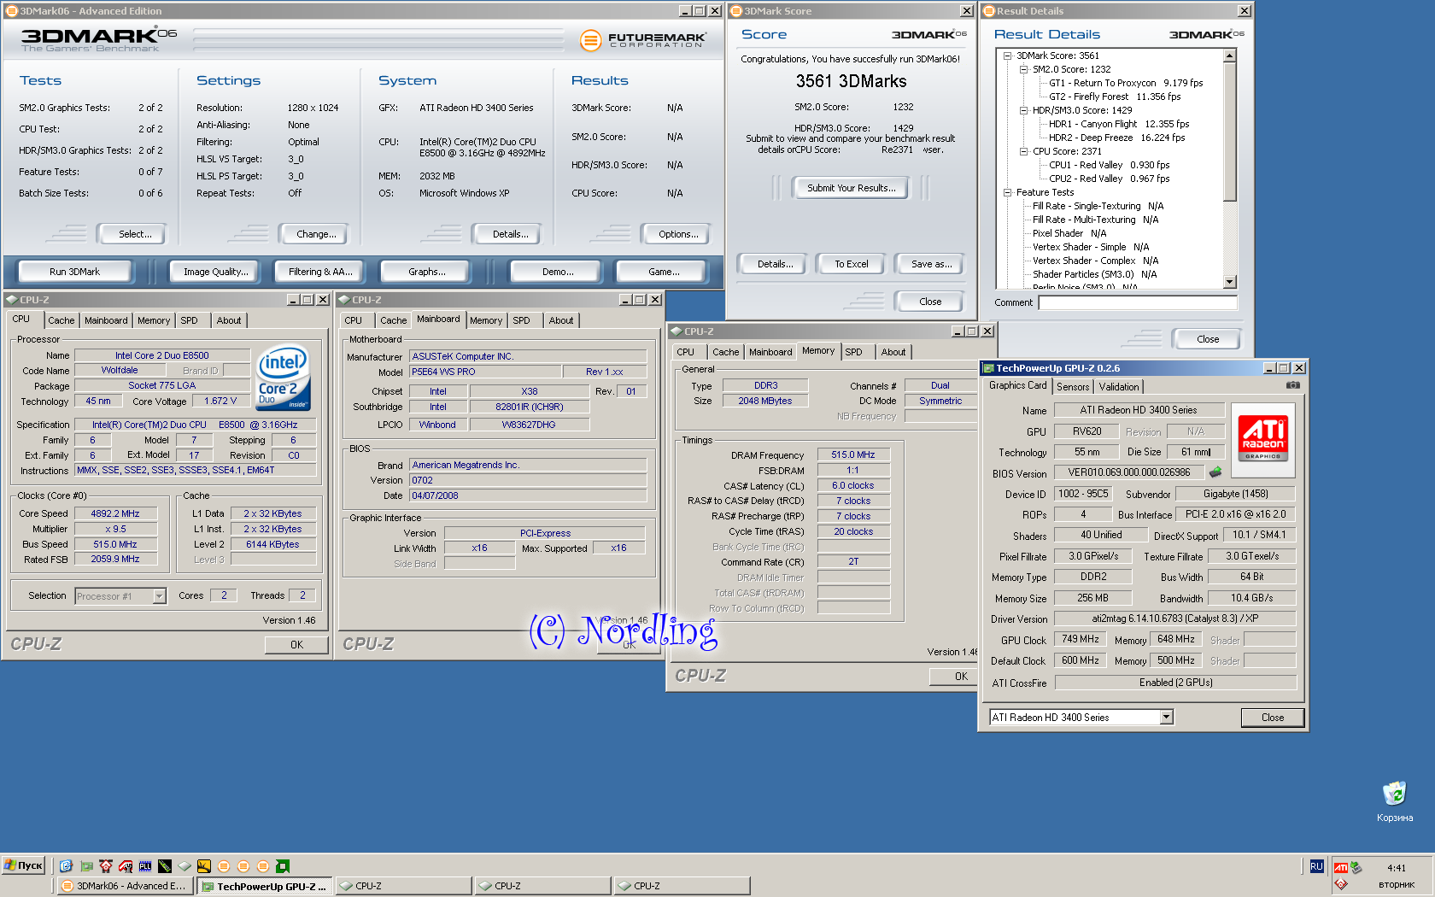This screenshot has height=897, width=1435.
Task: Switch to 3DMark06 taskbar button
Action: (126, 886)
